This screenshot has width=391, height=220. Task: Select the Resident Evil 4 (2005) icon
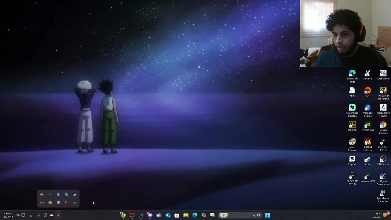coord(383,111)
